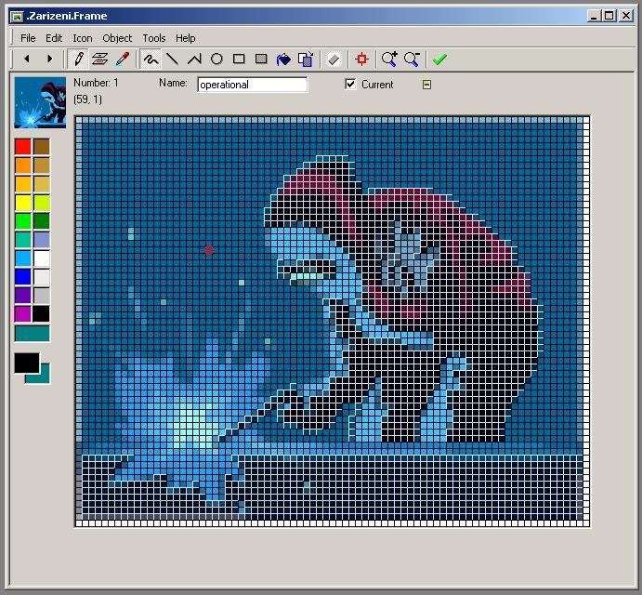Pick the purple color swatch

23,296
